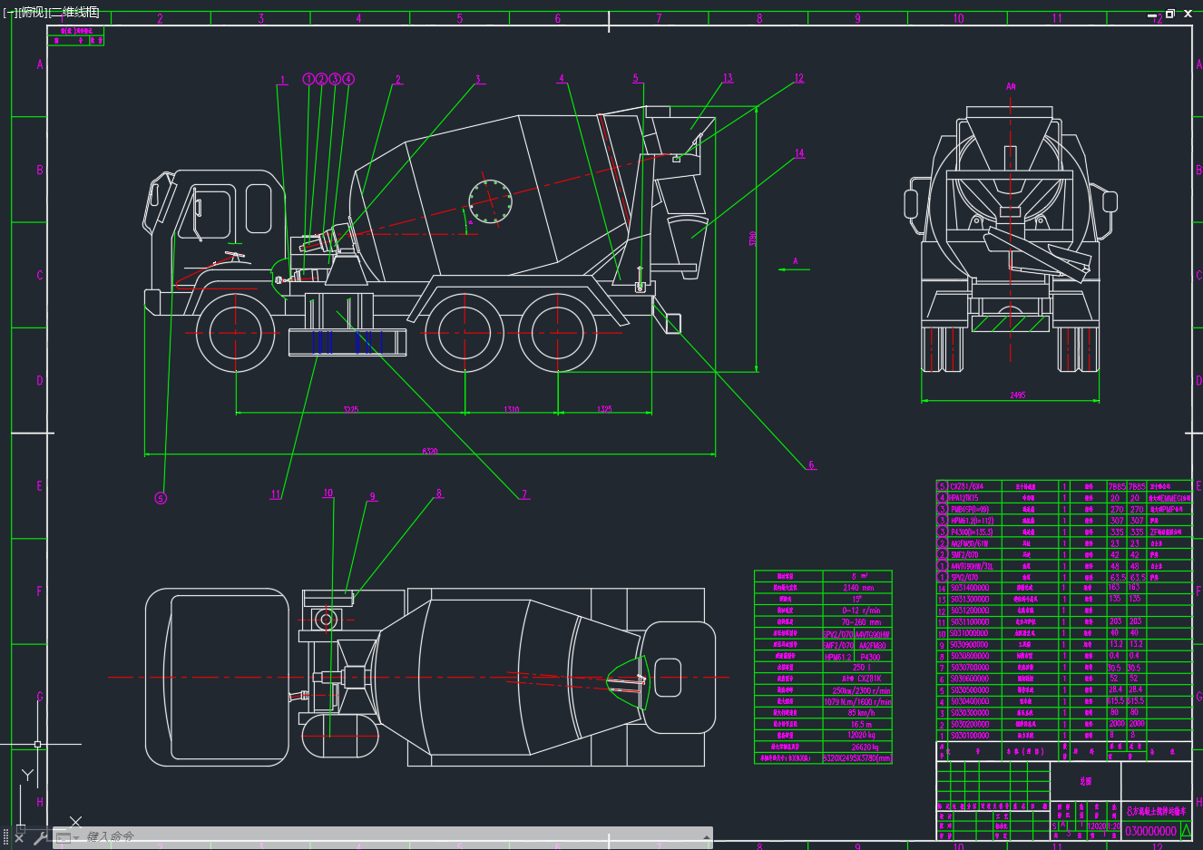Select the A4VTG90HW/32L pump entry
This screenshot has width=1203, height=850.
[972, 565]
